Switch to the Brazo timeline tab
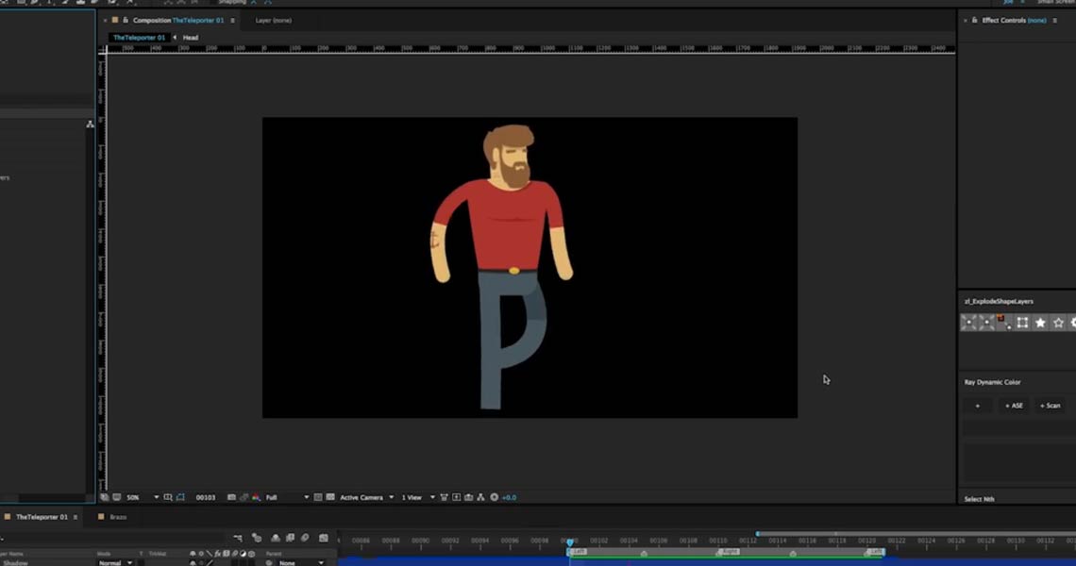Image resolution: width=1076 pixels, height=566 pixels. click(x=118, y=517)
